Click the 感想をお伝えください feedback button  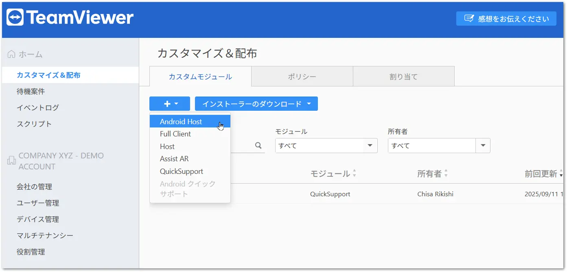pyautogui.click(x=506, y=19)
